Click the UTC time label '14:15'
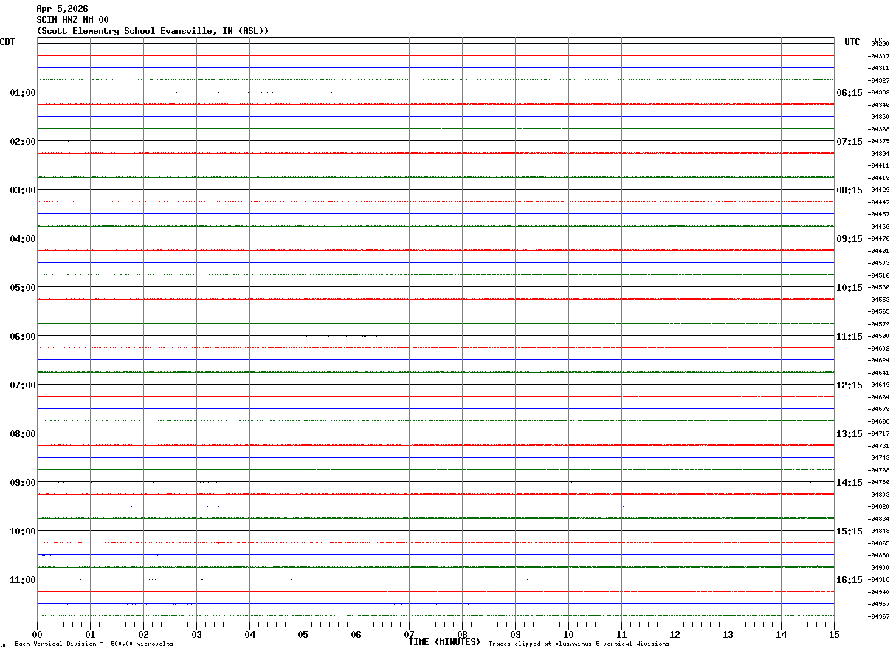The image size is (893, 654). [849, 483]
